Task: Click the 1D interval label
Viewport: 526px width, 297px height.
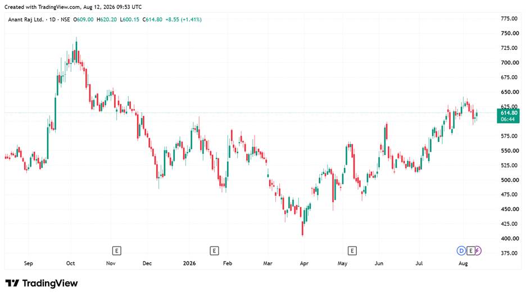Action: click(x=52, y=20)
